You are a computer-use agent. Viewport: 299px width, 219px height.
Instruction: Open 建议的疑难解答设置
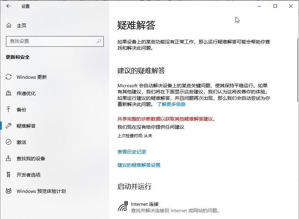coord(140,165)
